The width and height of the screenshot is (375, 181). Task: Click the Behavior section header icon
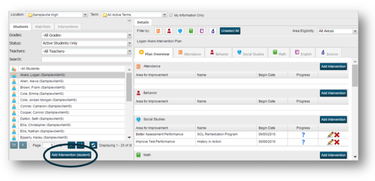point(139,93)
